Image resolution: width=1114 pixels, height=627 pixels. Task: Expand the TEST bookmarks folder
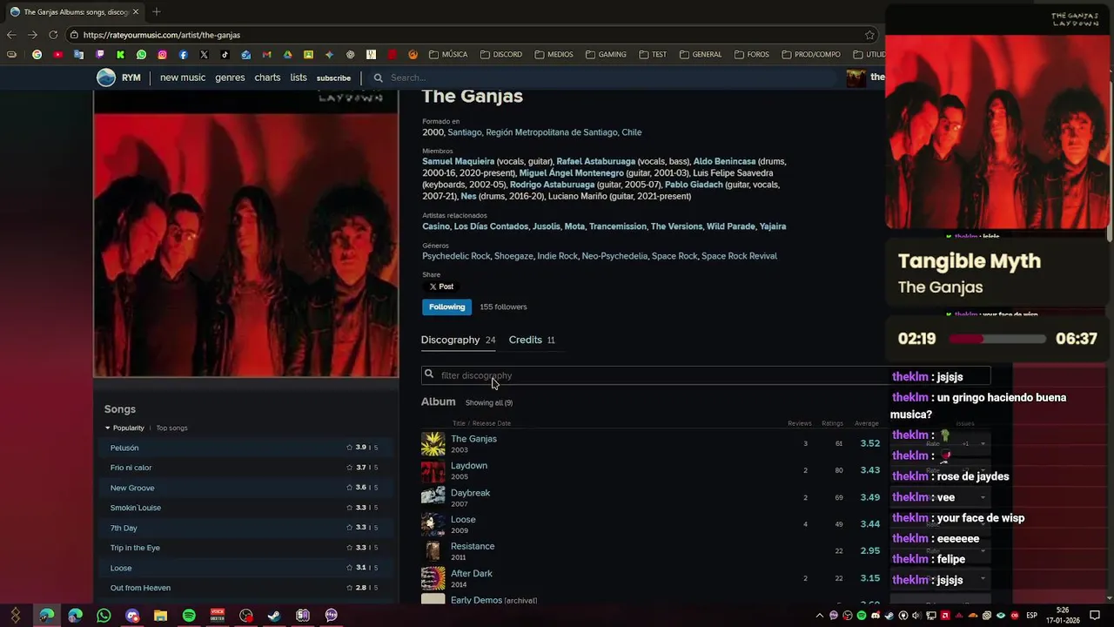click(x=653, y=54)
